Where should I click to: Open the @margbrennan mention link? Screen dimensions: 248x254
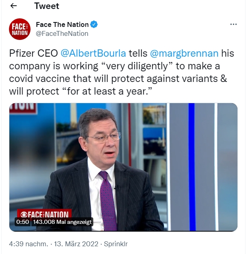tap(184, 53)
